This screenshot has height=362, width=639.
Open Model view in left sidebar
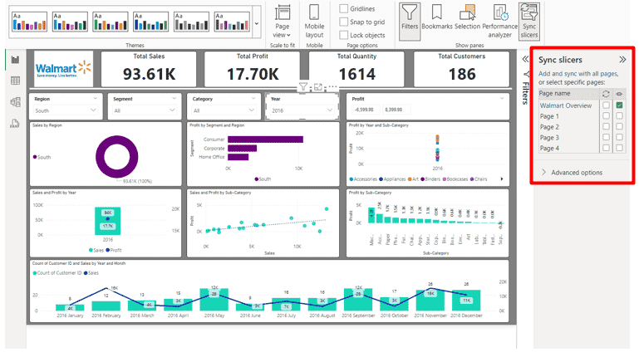tap(16, 102)
